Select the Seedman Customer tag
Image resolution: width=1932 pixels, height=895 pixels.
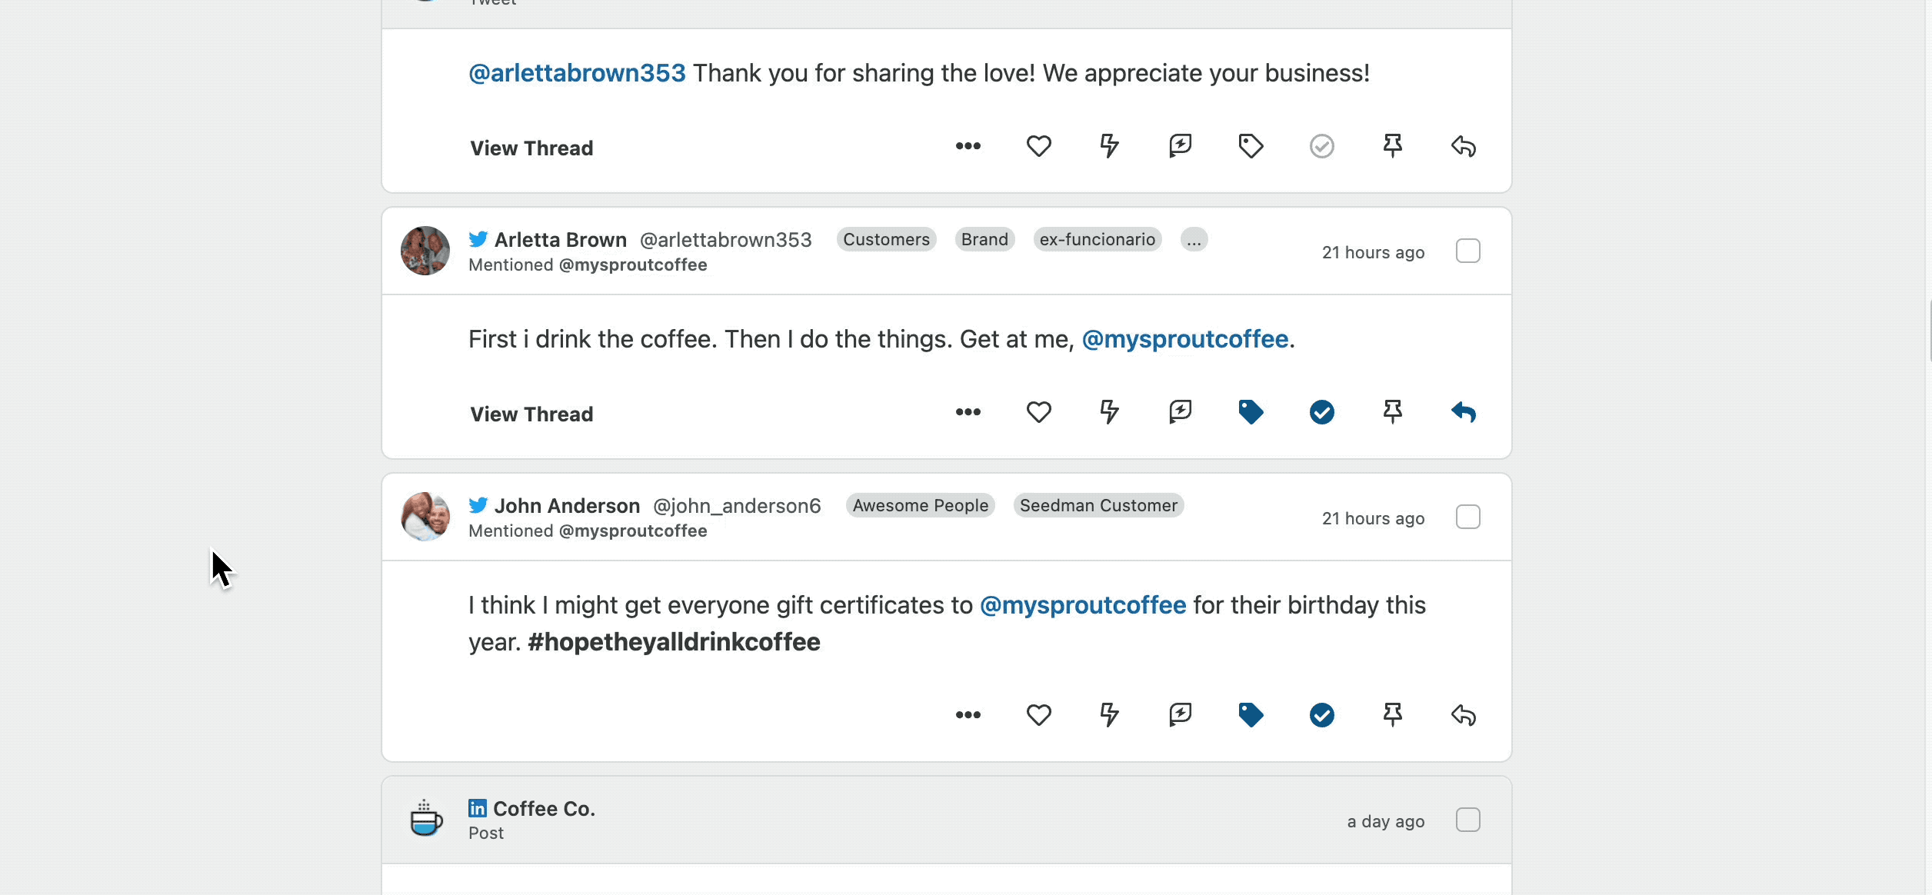point(1098,505)
